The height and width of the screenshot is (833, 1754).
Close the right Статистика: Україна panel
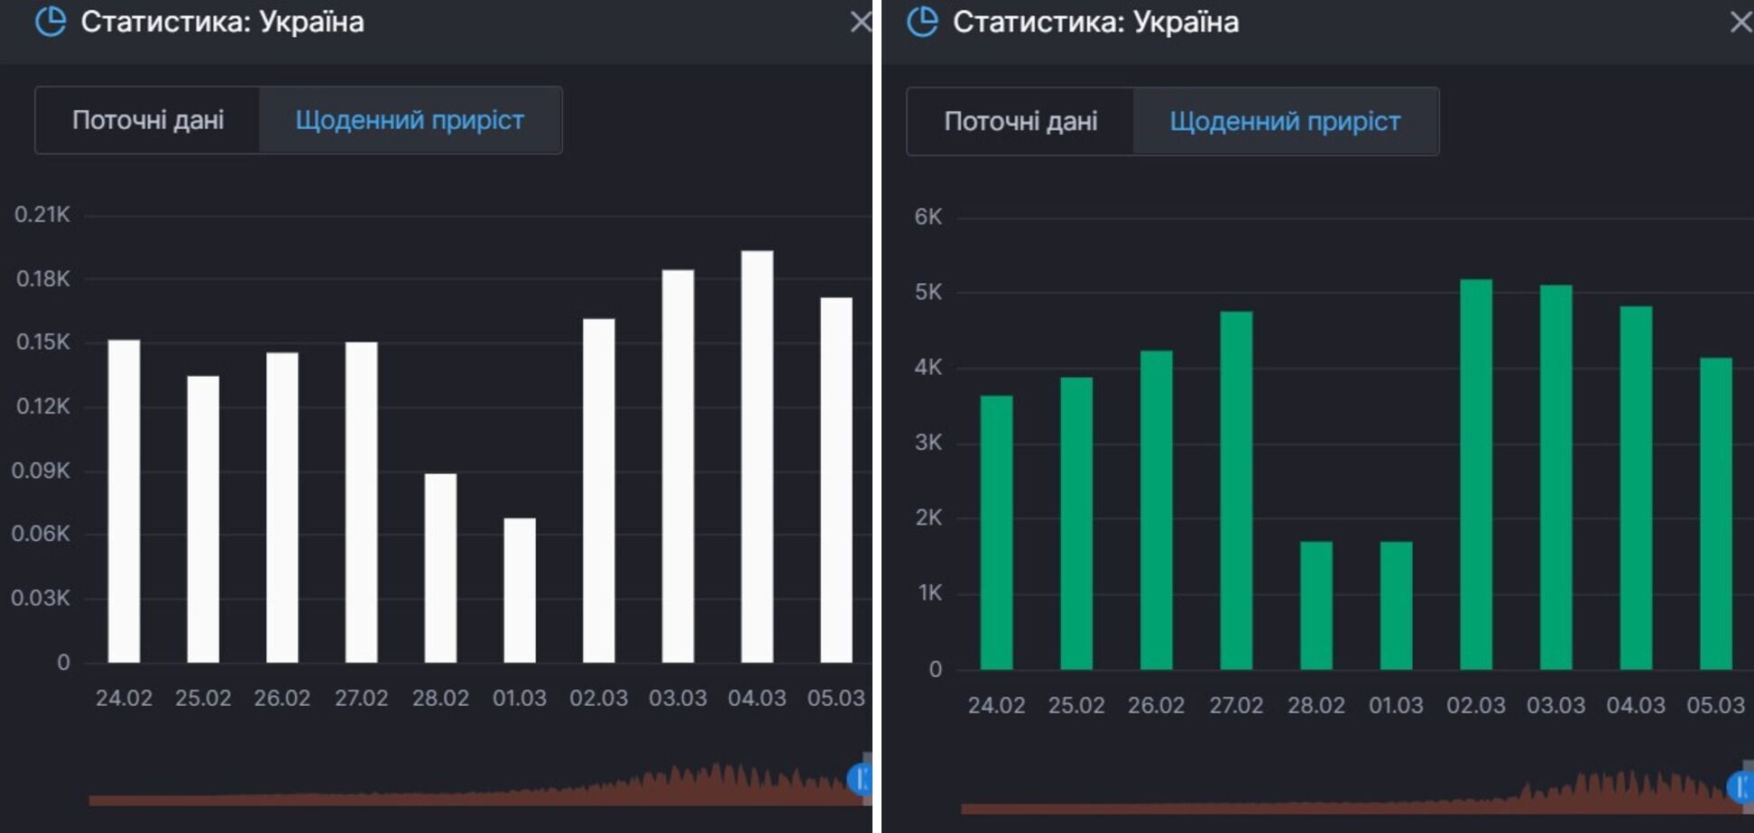point(1740,22)
